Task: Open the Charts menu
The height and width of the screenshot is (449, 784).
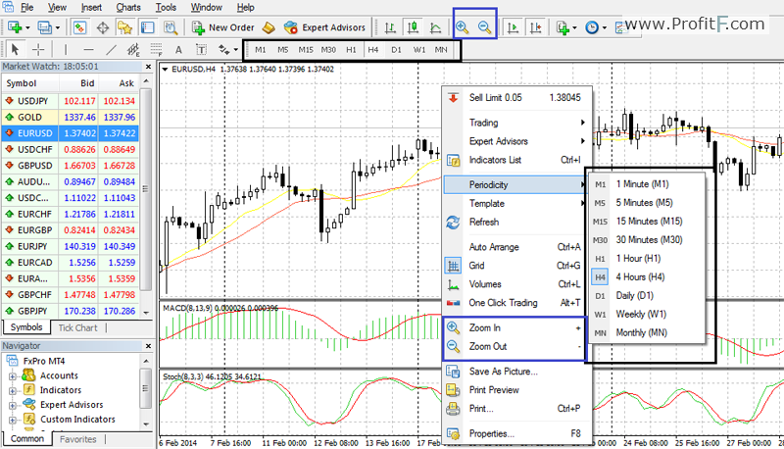Action: click(128, 8)
